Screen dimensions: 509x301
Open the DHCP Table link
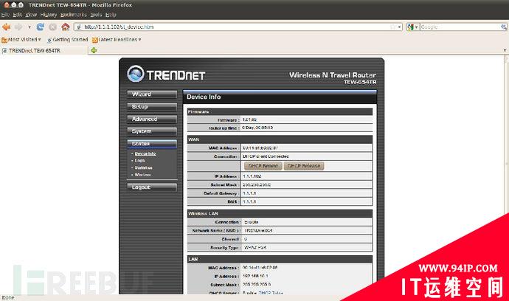271,293
